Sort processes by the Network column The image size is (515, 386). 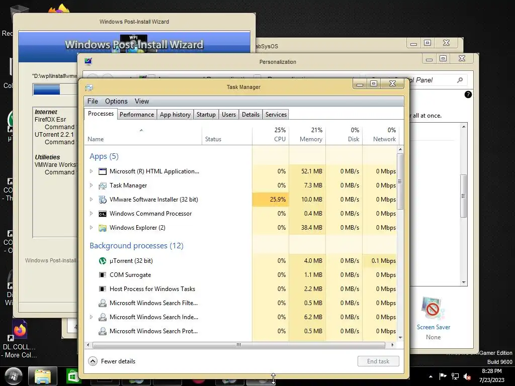(x=380, y=135)
